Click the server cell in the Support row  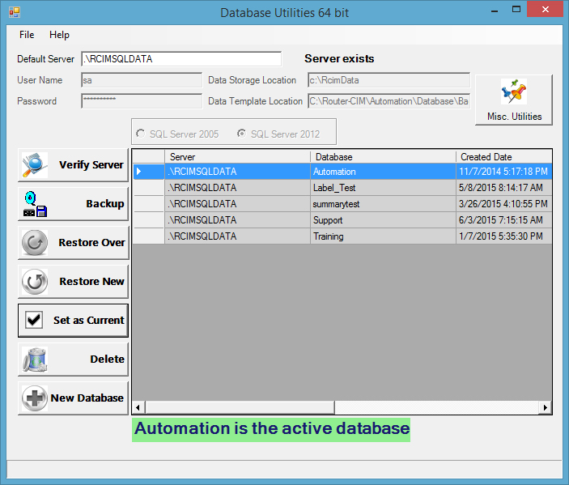pos(237,220)
